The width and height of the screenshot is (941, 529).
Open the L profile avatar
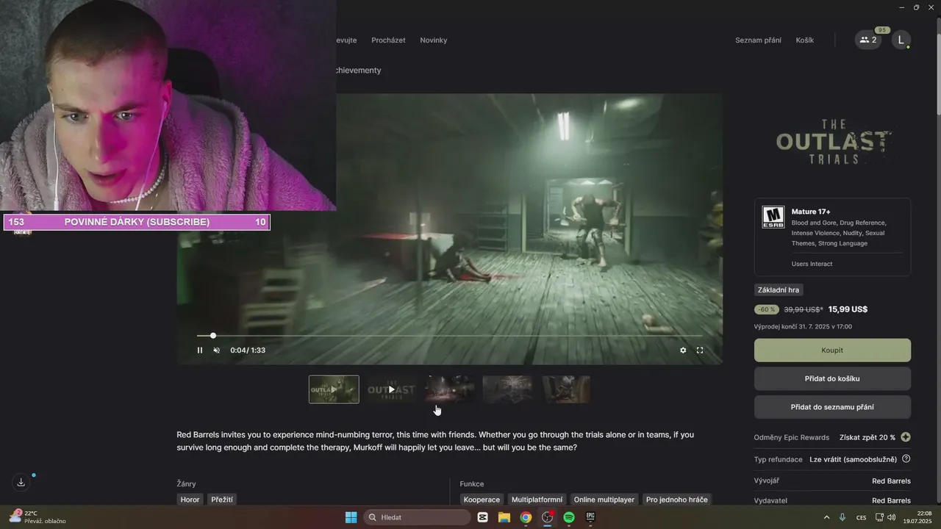[901, 40]
